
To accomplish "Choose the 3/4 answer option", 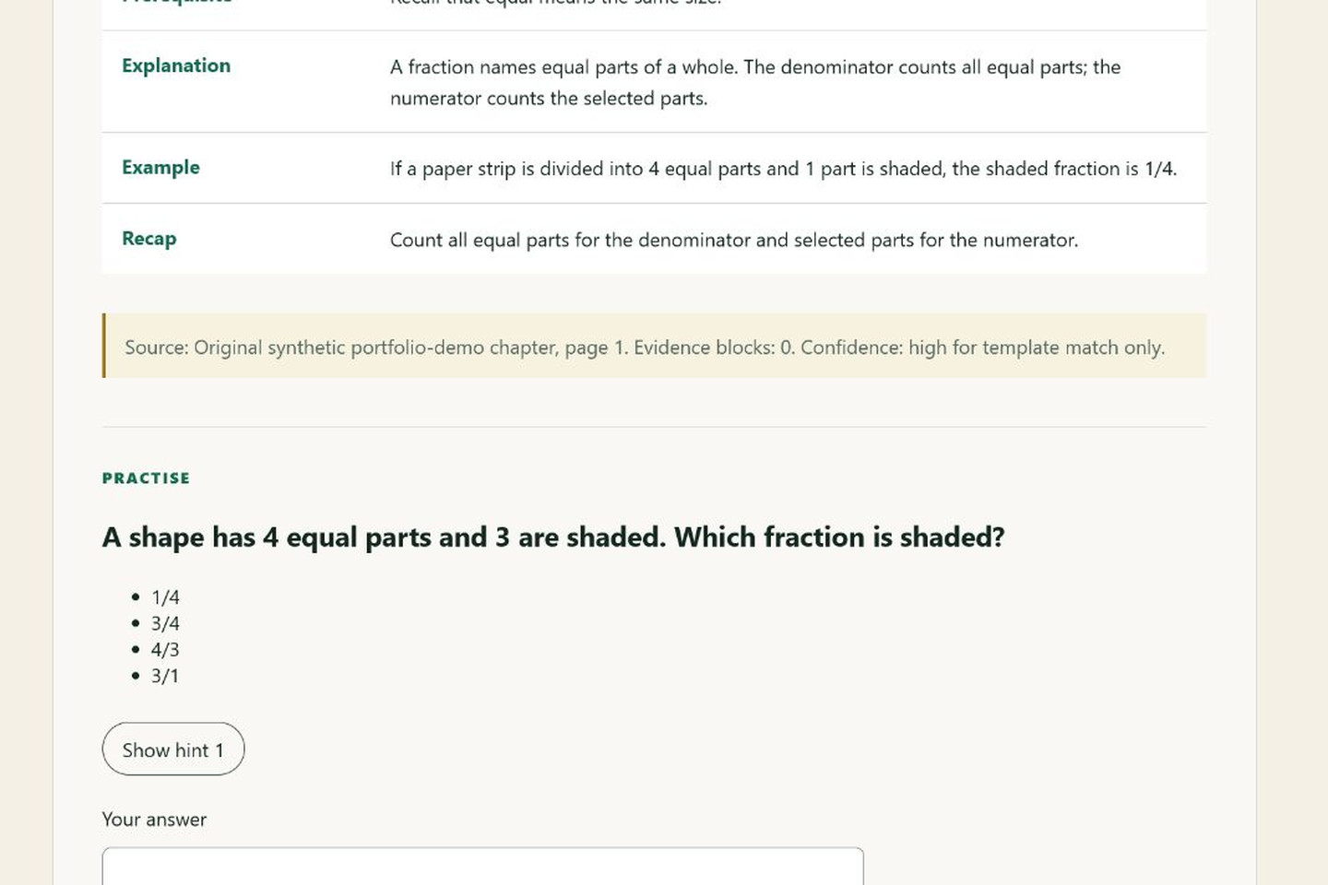I will point(165,623).
